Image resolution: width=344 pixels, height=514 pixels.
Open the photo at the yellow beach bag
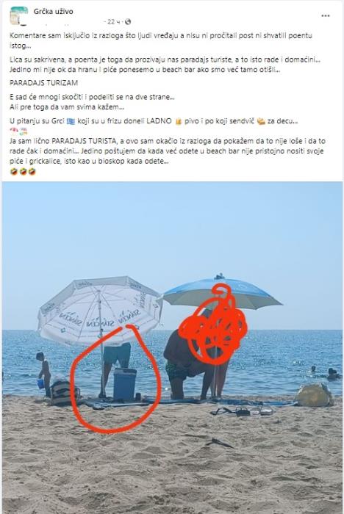(314, 395)
